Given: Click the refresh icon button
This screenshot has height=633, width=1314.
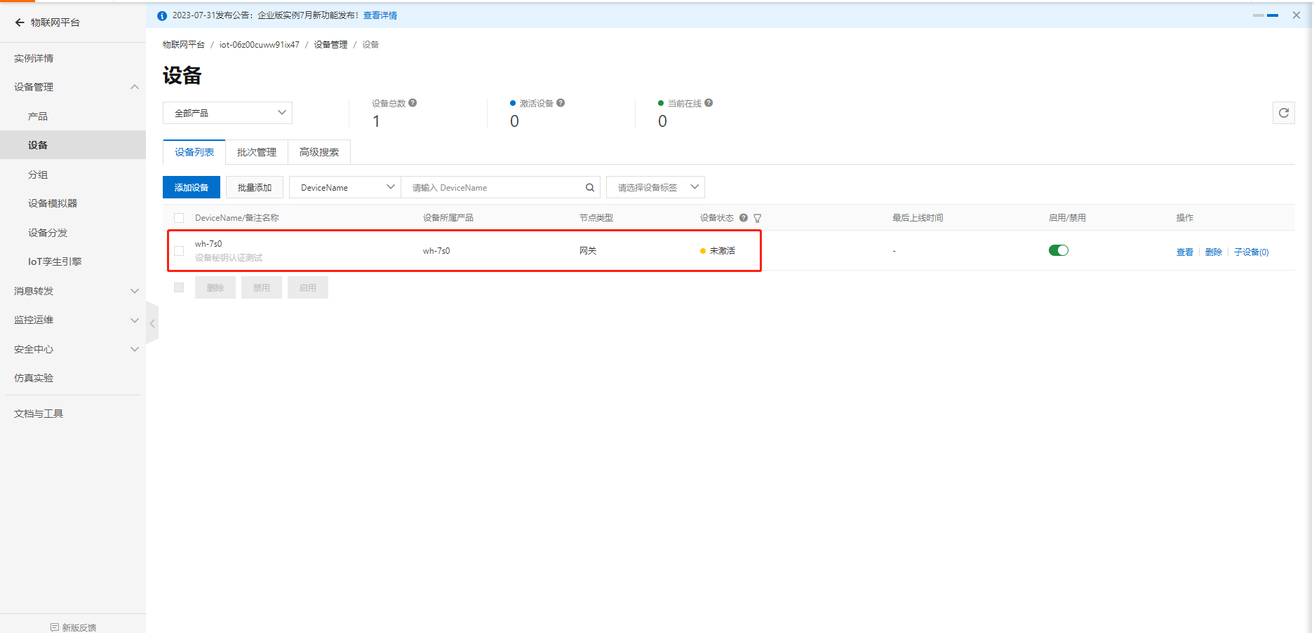Looking at the screenshot, I should (1283, 113).
